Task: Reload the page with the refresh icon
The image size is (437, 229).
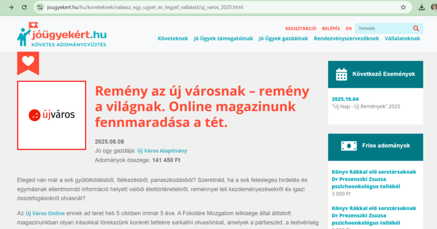Action: (x=24, y=7)
